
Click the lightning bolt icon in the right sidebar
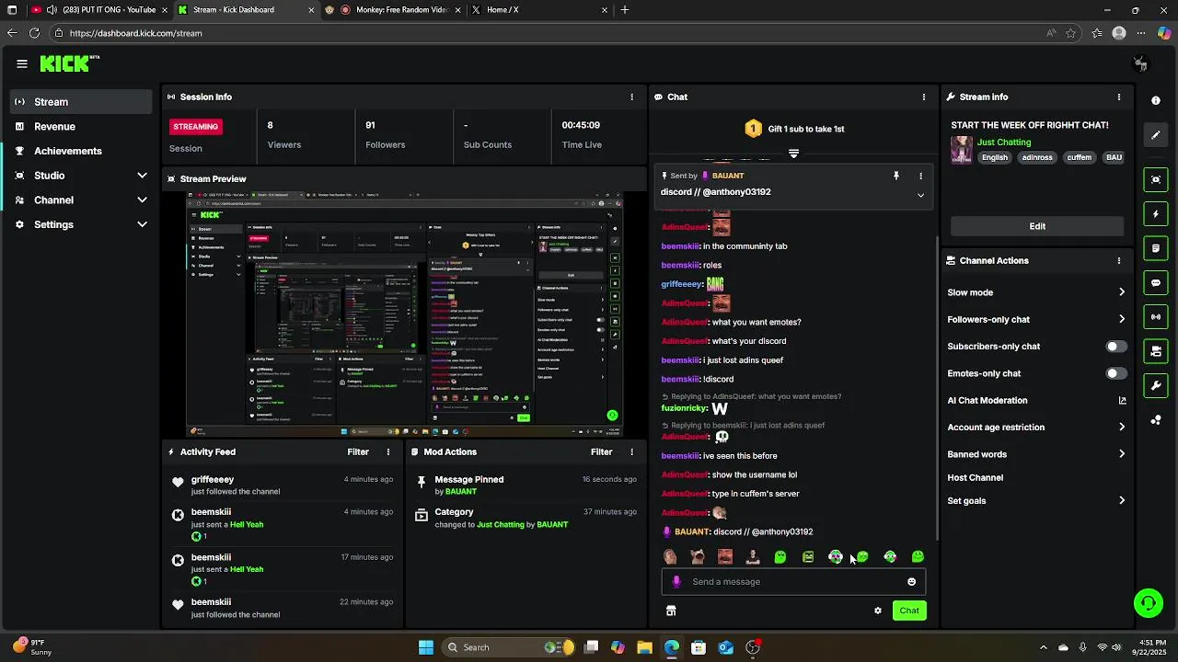(x=1156, y=214)
